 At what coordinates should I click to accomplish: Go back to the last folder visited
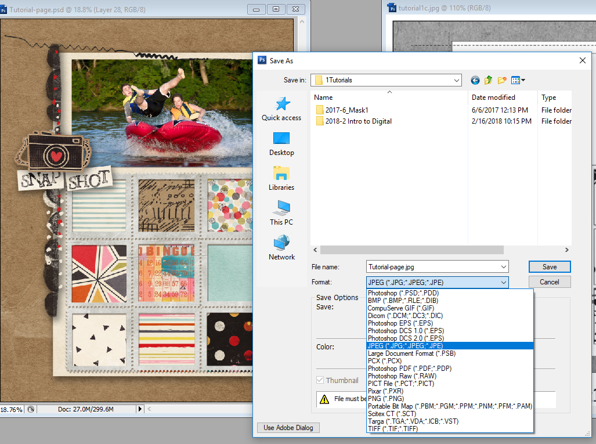coord(475,80)
